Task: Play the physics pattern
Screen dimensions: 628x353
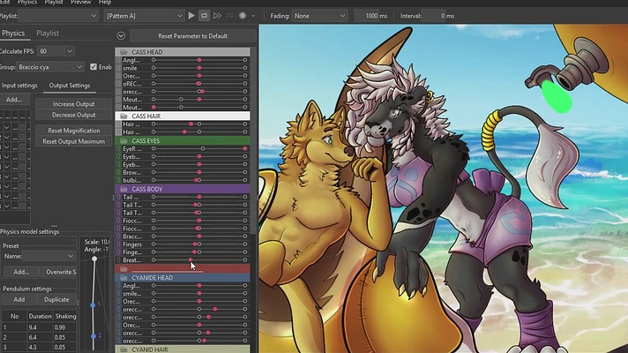Action: (x=191, y=16)
